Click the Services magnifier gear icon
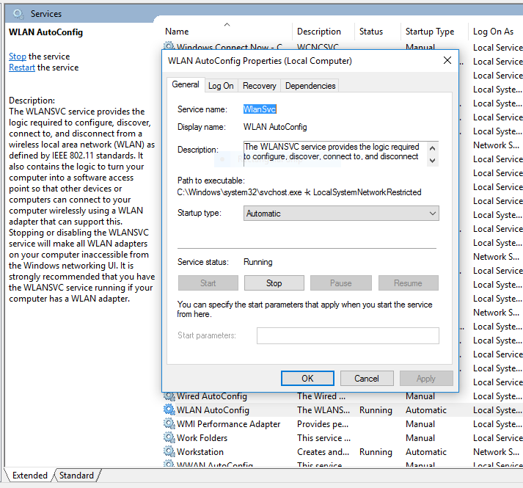The width and height of the screenshot is (523, 488). coord(18,14)
